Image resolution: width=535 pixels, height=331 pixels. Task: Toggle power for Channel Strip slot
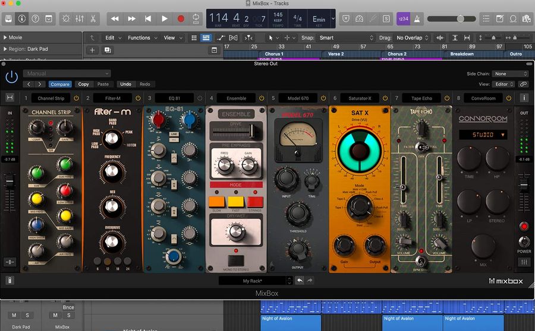pos(76,98)
